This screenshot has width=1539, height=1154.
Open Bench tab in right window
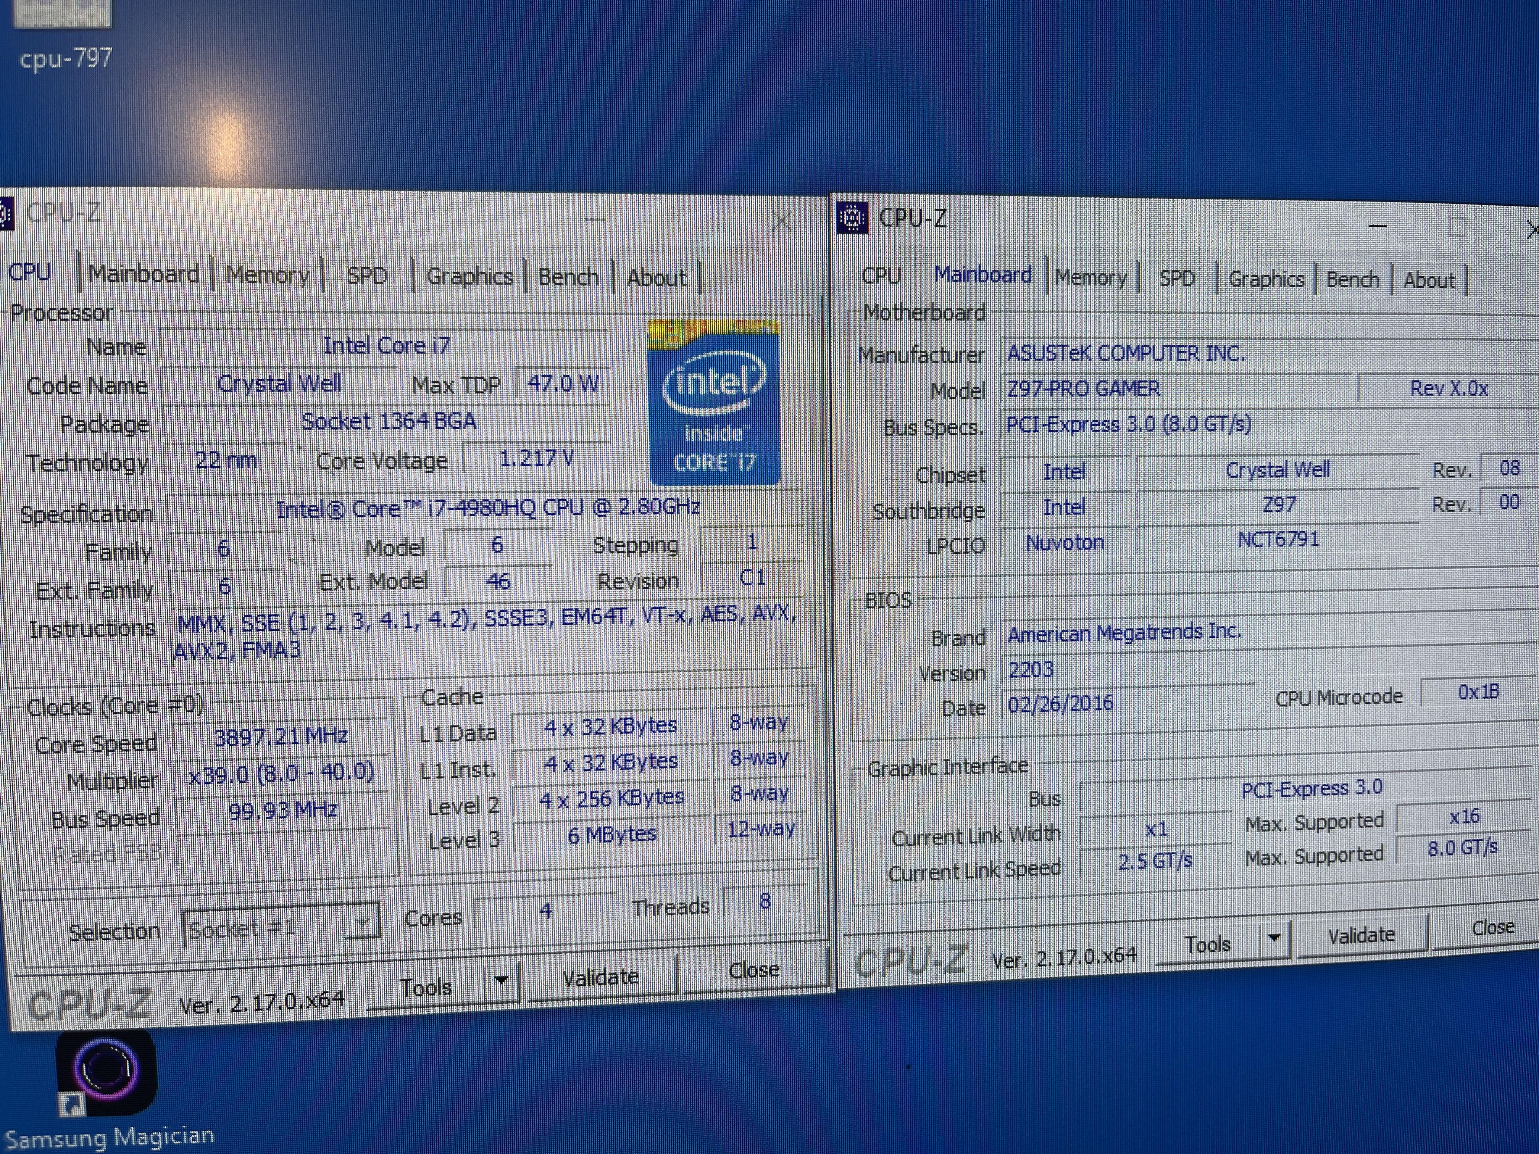(1352, 280)
